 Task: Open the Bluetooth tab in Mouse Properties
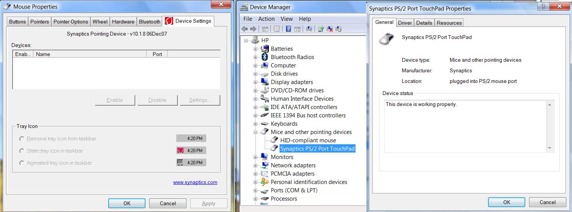[x=150, y=22]
